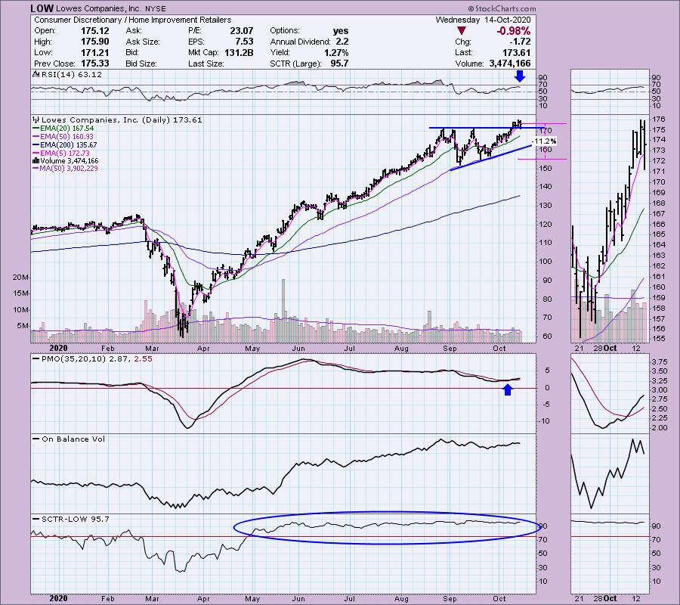The width and height of the screenshot is (680, 605).
Task: Click the red down-triangle change indicator
Action: [x=462, y=31]
